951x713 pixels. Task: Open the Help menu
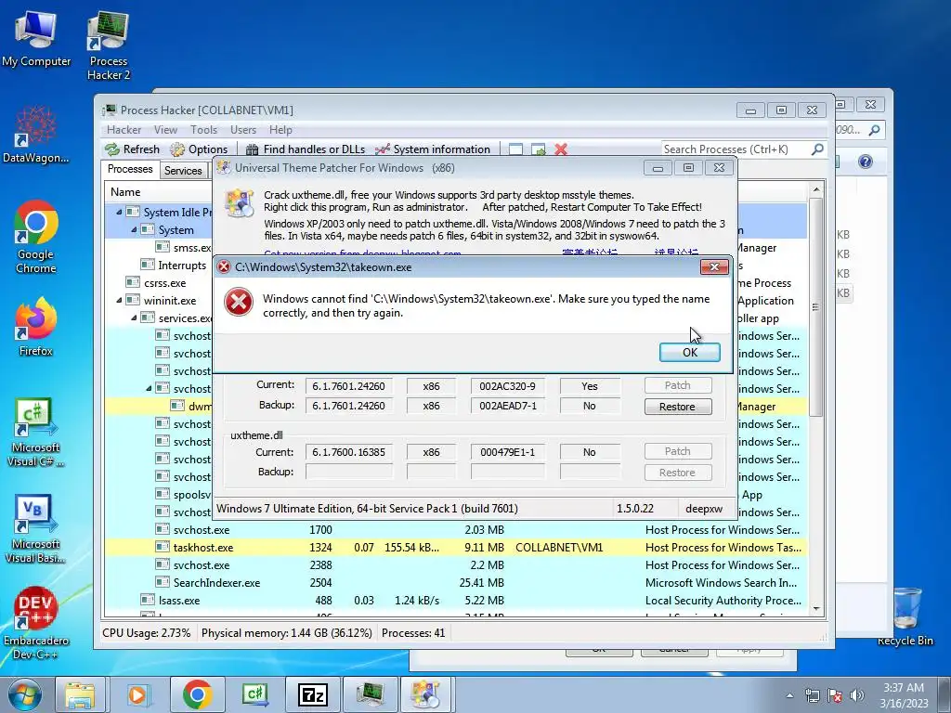280,130
